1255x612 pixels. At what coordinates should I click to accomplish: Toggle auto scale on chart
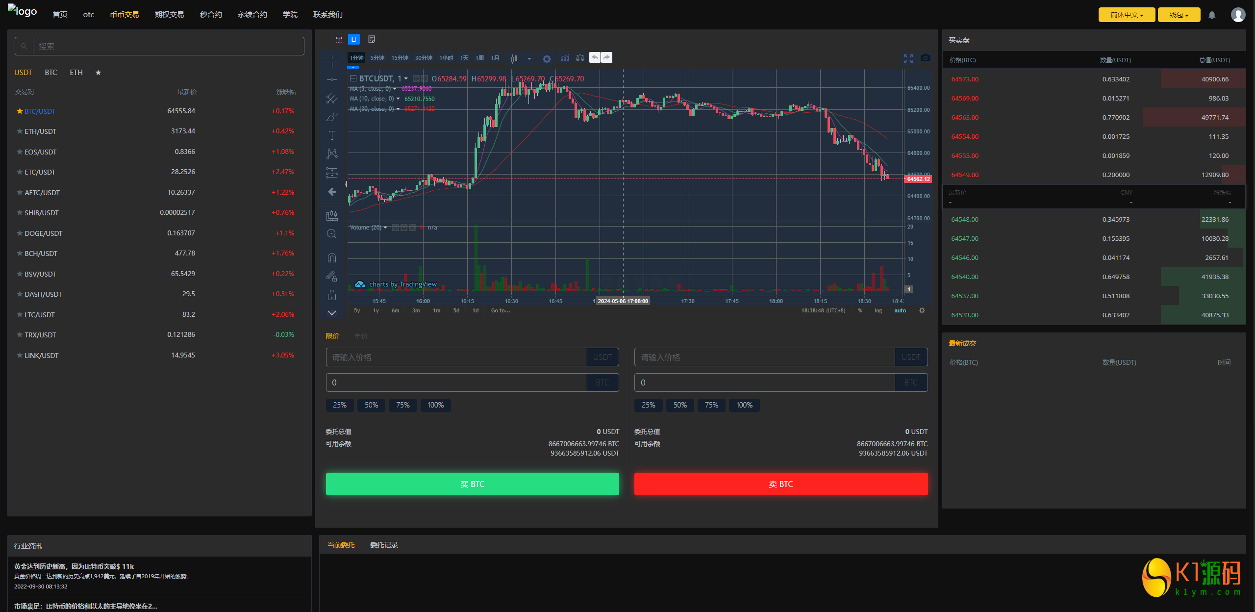click(900, 310)
